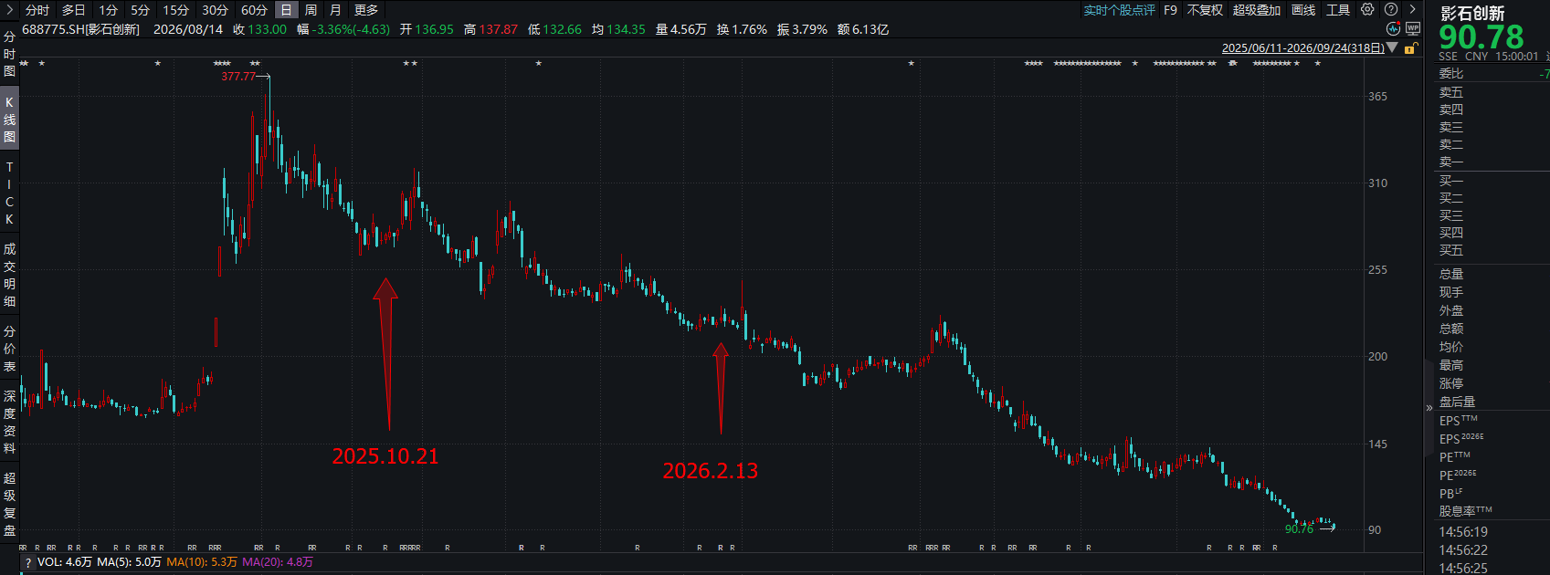The height and width of the screenshot is (575, 1550).
Task: Click the MA(10) volume indicator label
Action: tap(202, 562)
